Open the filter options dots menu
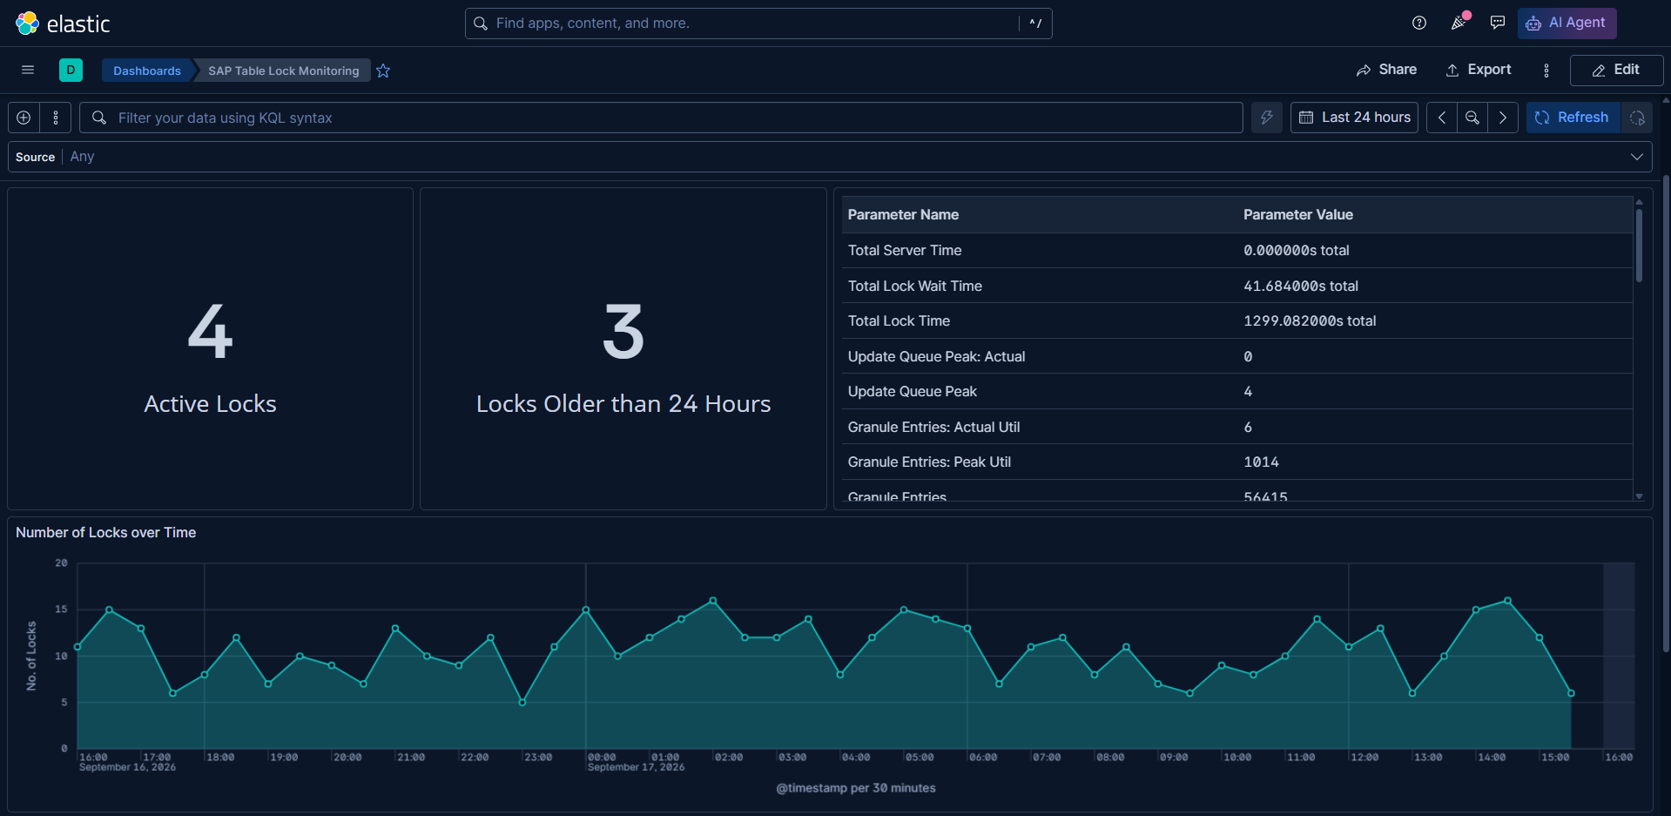1671x816 pixels. point(56,118)
